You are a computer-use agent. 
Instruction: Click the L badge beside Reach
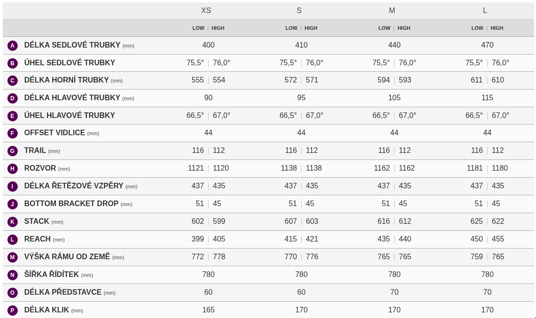(13, 240)
